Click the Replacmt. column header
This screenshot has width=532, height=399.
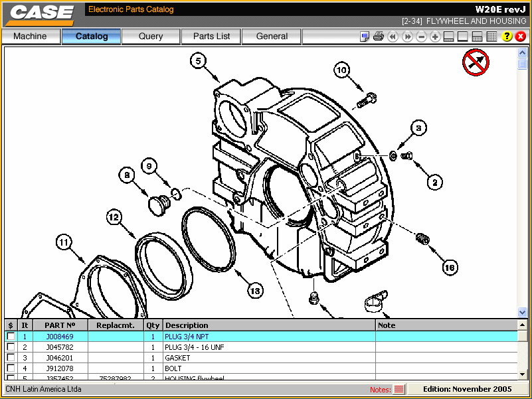[116, 325]
